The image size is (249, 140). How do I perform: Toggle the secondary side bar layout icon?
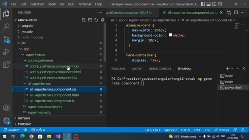214,4
